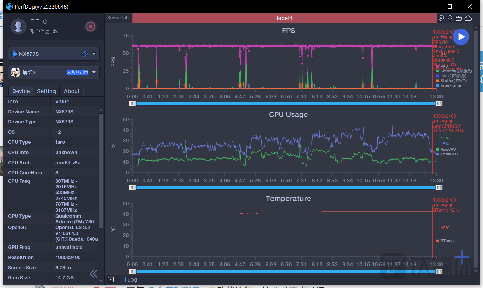Switch to the About tab
The image size is (483, 288).
[x=72, y=91]
